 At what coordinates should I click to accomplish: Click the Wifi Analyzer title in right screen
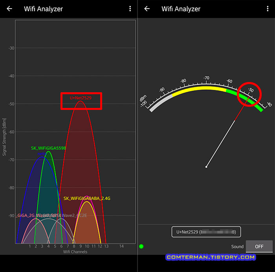[x=181, y=9]
